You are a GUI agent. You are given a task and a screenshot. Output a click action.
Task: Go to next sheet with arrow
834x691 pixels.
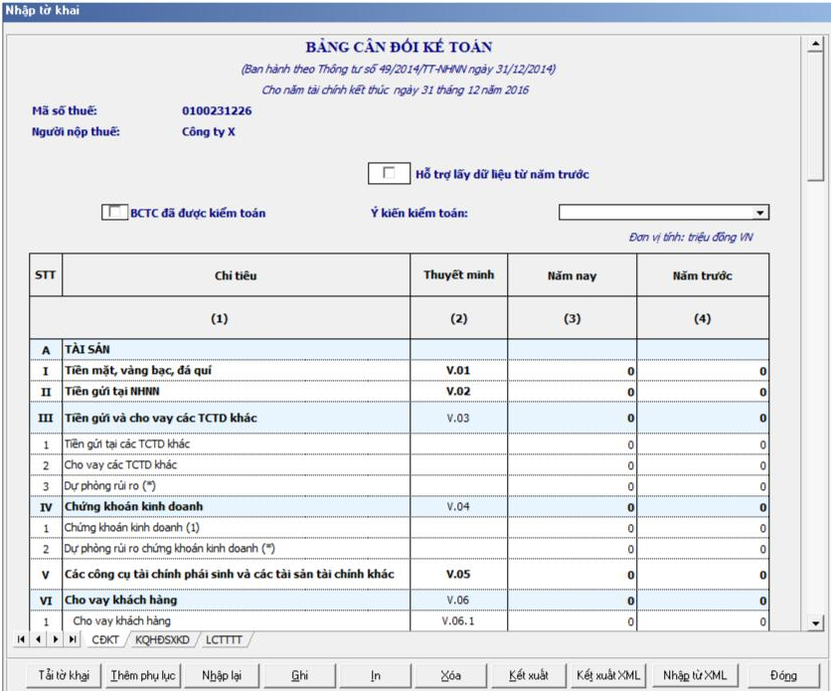point(56,638)
